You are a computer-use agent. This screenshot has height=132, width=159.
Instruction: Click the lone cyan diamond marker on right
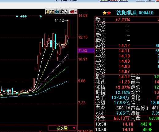coord(41,16)
